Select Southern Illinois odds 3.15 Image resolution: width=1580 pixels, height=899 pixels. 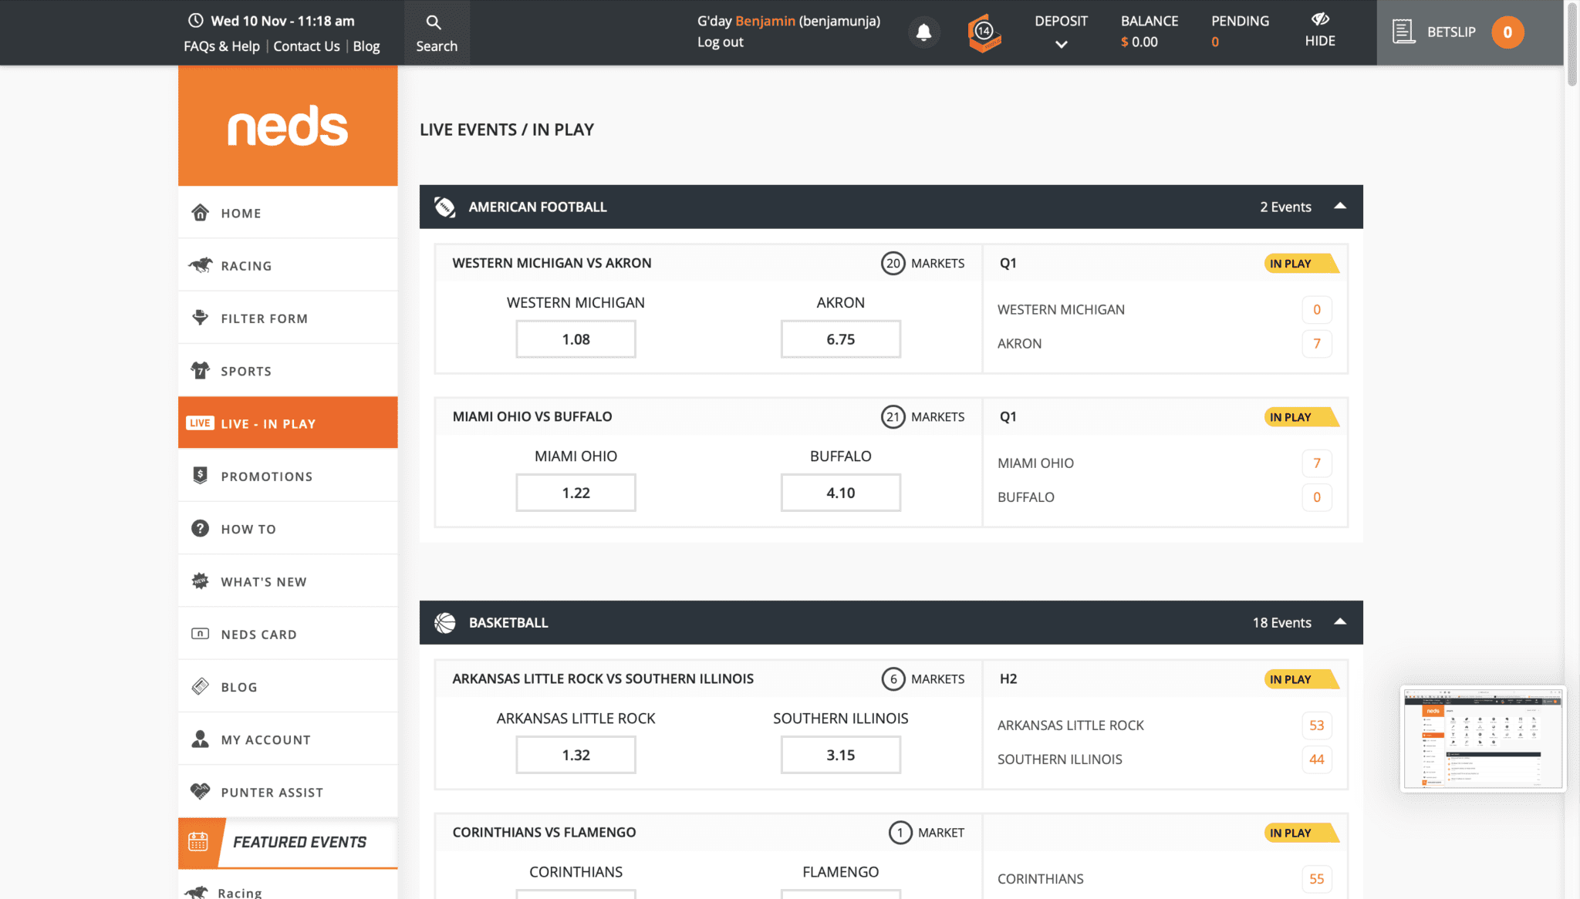840,755
